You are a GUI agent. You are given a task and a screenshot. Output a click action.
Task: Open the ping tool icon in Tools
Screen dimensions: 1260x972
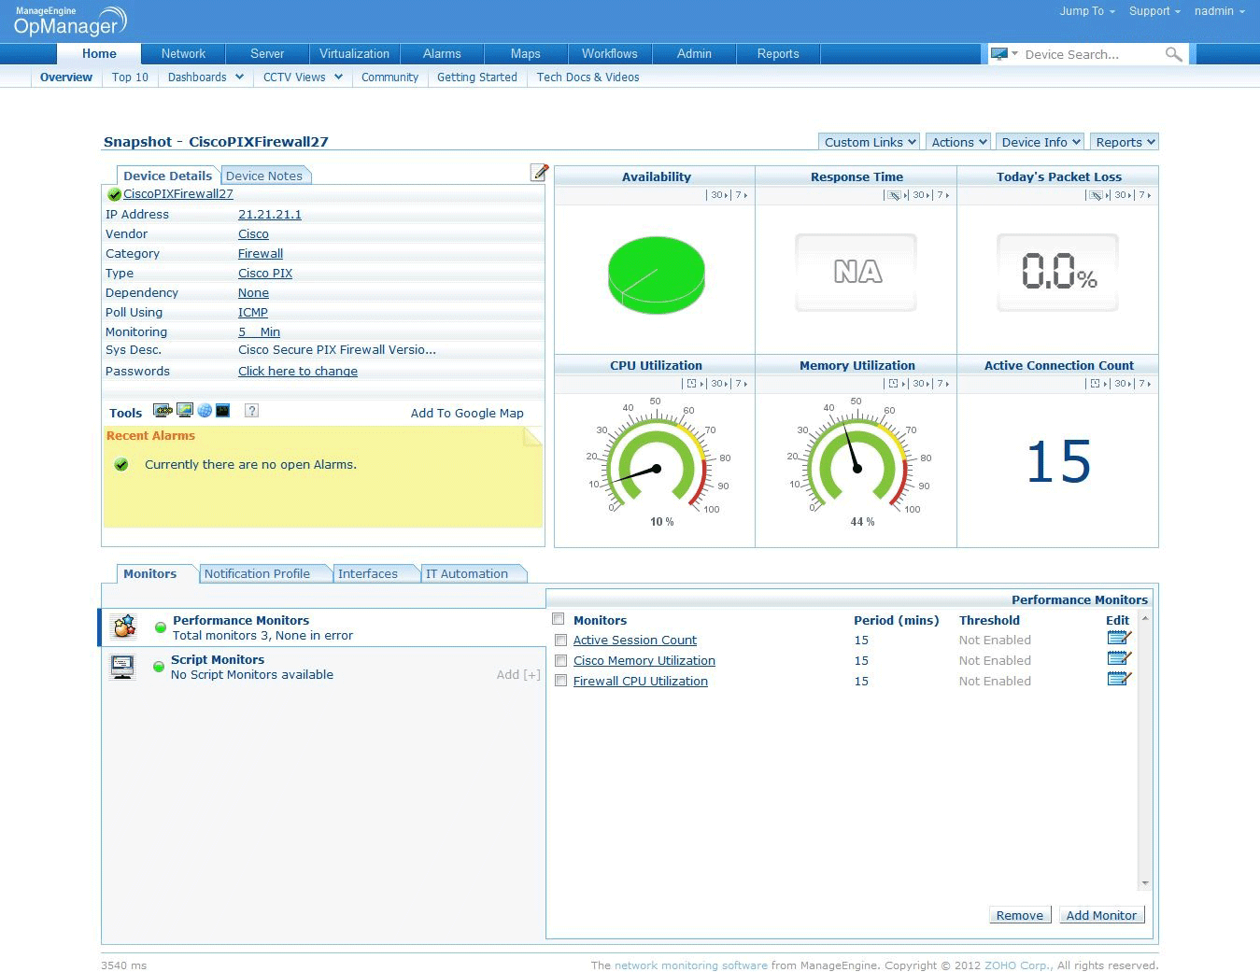pyautogui.click(x=163, y=411)
